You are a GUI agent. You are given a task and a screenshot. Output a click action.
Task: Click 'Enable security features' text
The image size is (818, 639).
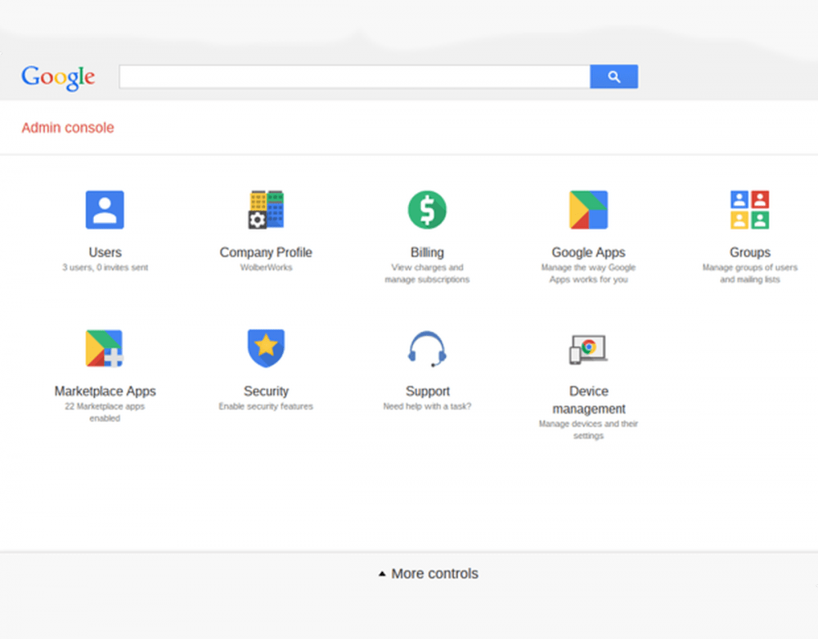265,405
